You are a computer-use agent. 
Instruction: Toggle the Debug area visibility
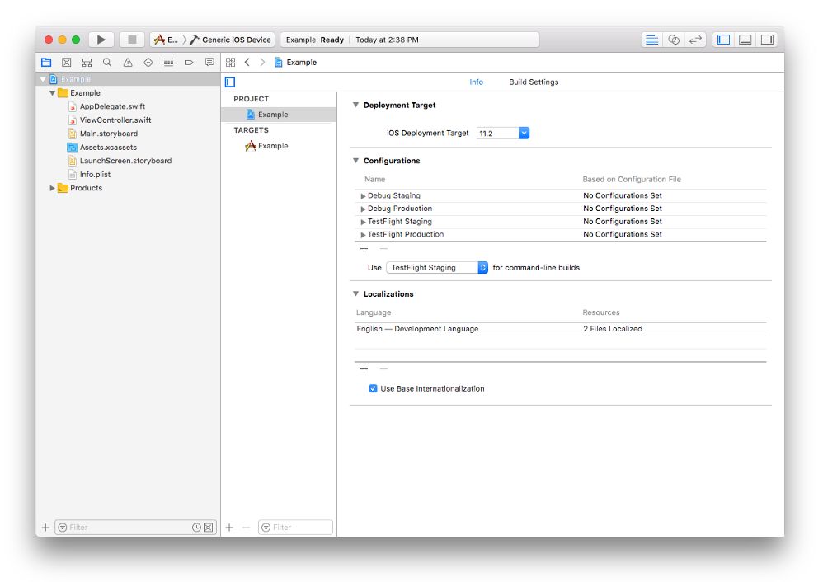[745, 40]
